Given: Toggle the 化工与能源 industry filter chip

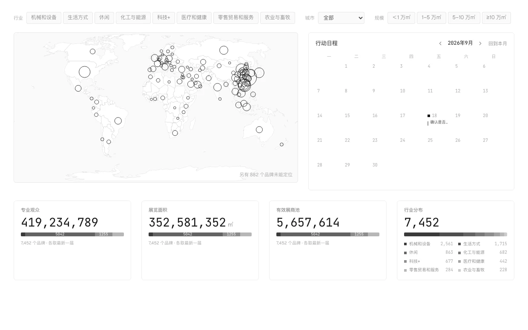Looking at the screenshot, I should (x=133, y=18).
